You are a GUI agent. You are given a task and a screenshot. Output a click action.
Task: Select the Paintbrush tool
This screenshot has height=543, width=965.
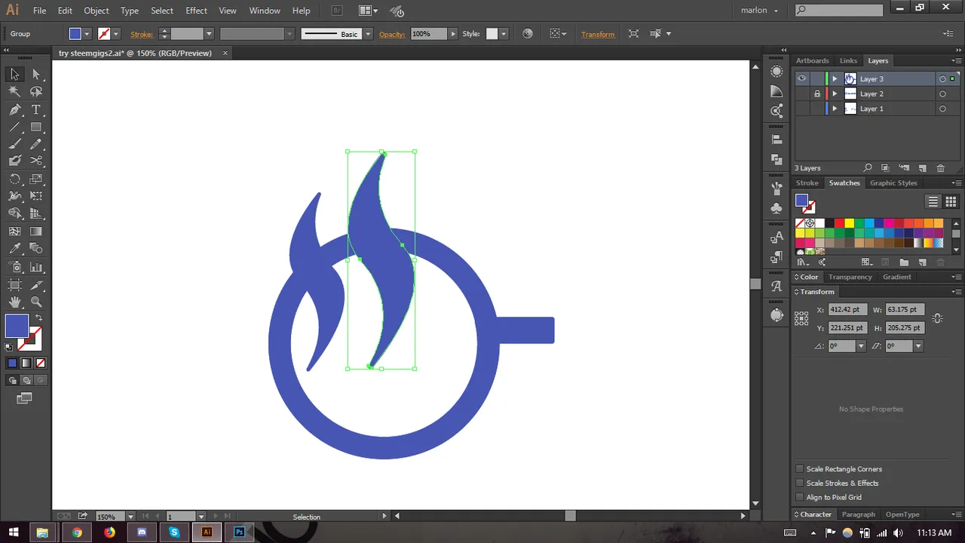click(14, 143)
